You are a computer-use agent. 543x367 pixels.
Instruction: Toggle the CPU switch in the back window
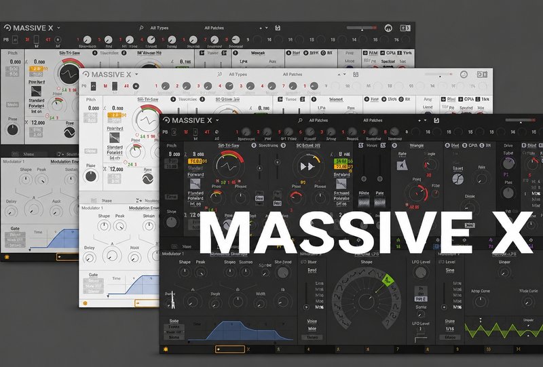(382, 53)
